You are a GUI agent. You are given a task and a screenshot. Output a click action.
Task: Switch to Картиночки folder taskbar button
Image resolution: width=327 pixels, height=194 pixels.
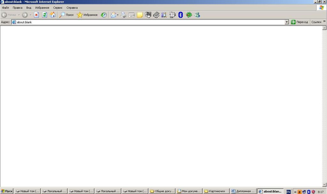216,191
